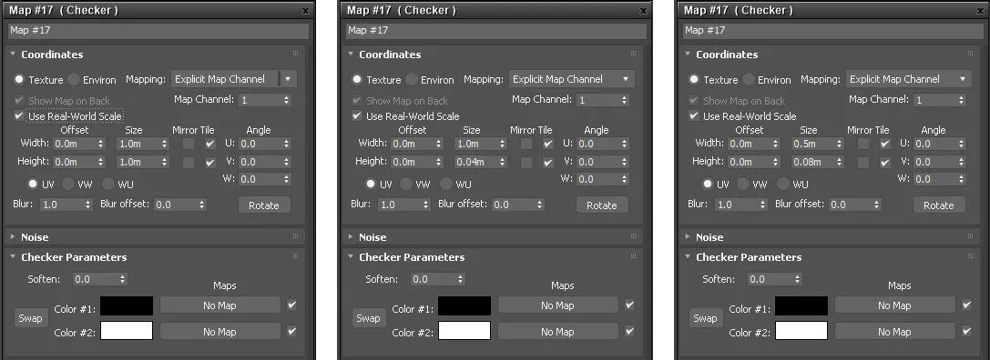Toggle Height Mirror checkbox in left panel

click(x=189, y=162)
